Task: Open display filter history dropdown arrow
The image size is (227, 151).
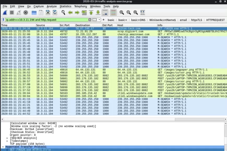Action: click(99, 20)
